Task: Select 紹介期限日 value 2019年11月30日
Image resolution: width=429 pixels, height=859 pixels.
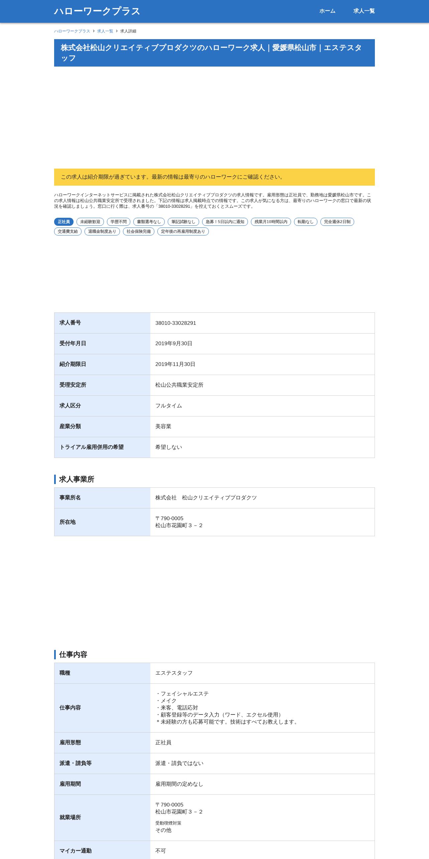Action: (175, 364)
